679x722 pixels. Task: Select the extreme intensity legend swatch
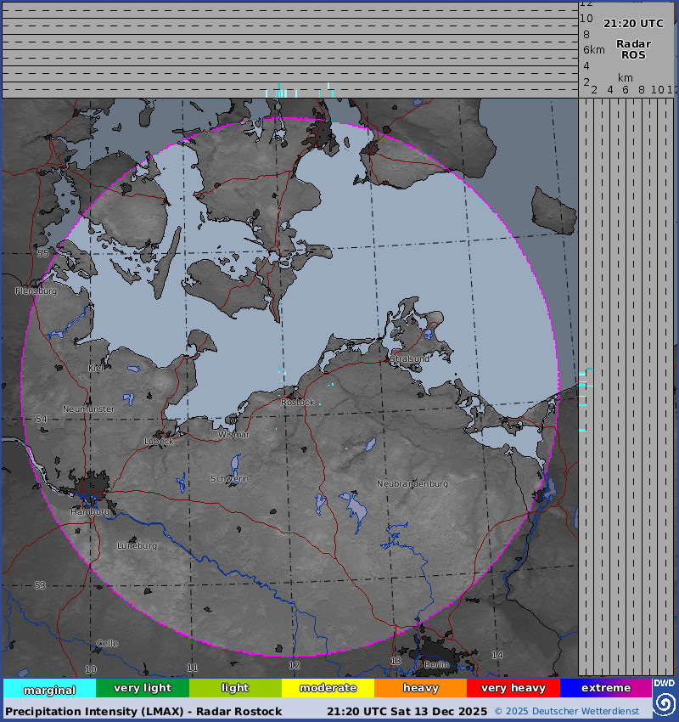click(x=606, y=688)
